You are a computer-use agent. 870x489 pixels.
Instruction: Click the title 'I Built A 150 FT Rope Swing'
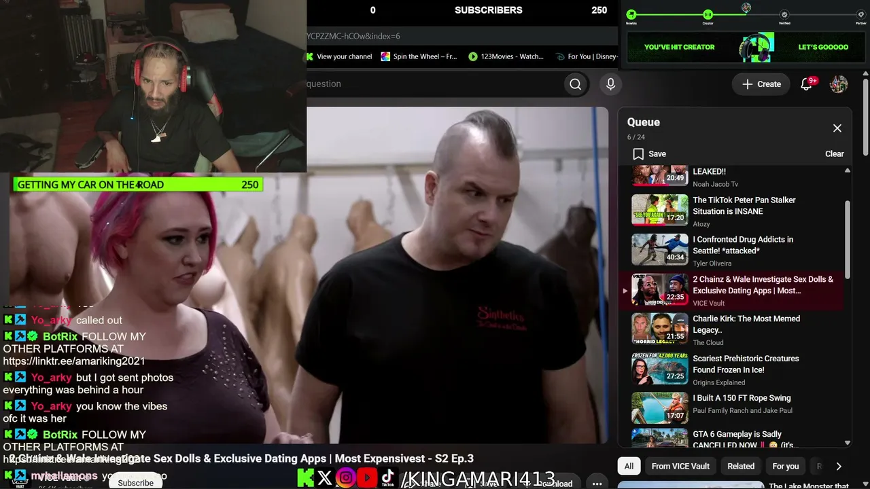click(742, 398)
